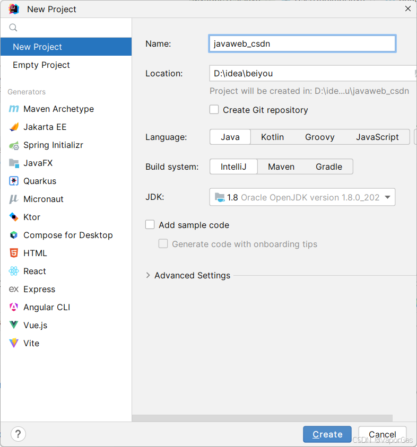Click the HTML5 shield icon
This screenshot has width=417, height=447.
[x=14, y=253]
